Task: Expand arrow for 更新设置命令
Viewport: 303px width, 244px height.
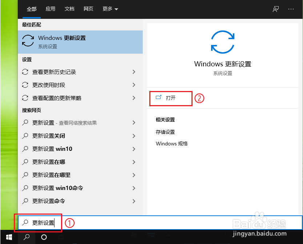Action: pyautogui.click(x=134, y=201)
